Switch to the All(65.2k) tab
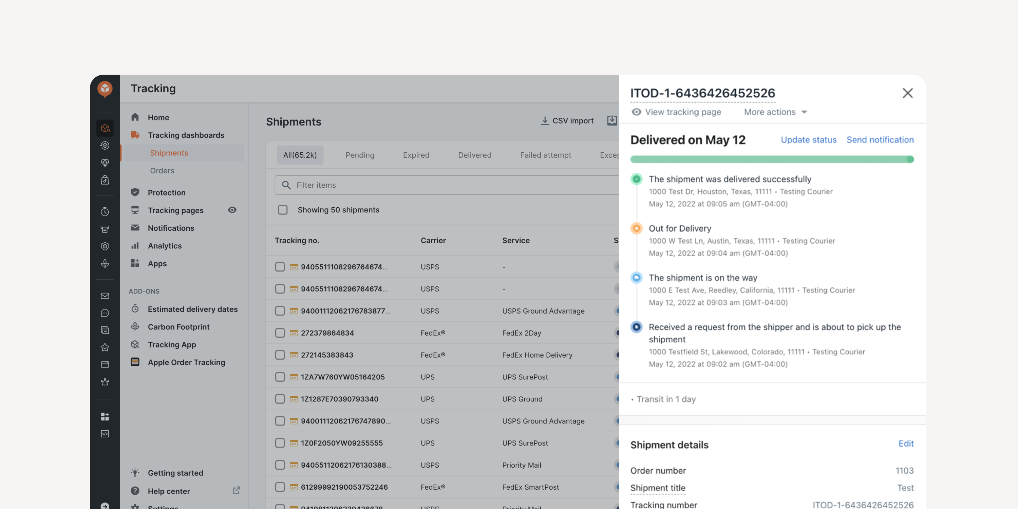 click(x=300, y=155)
